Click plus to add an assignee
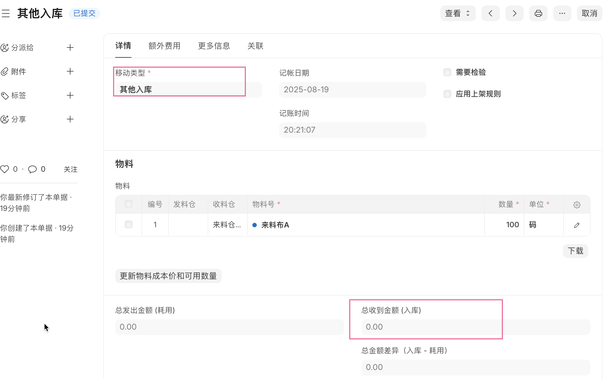The height and width of the screenshot is (379, 607). pos(70,48)
